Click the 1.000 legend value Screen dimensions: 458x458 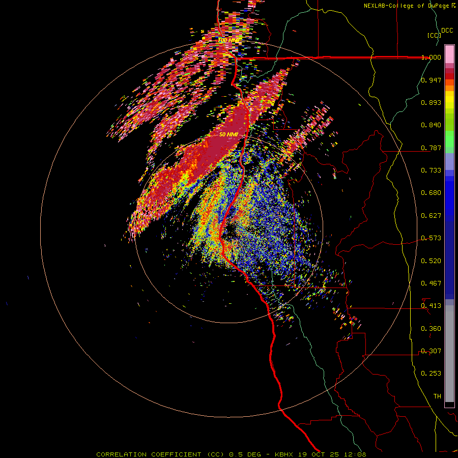click(431, 57)
